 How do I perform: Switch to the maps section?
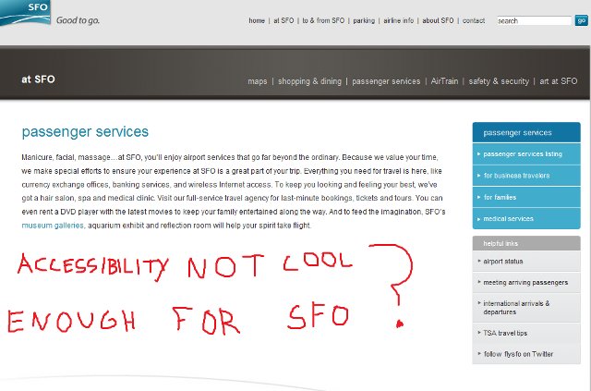[258, 81]
